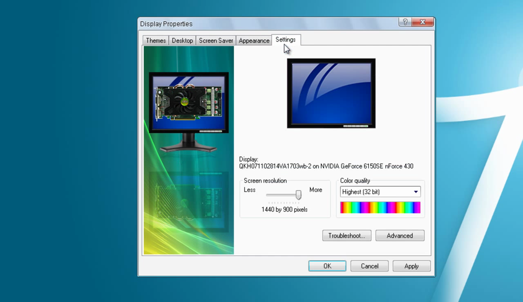Image resolution: width=523 pixels, height=302 pixels.
Task: Open the Desktop tab
Action: click(182, 41)
